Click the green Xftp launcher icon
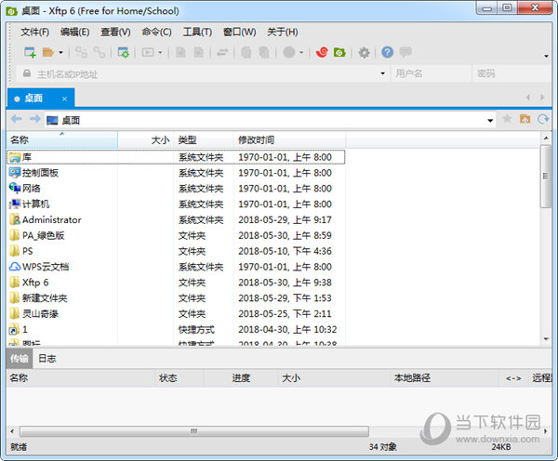Image resolution: width=558 pixels, height=461 pixels. (x=339, y=53)
